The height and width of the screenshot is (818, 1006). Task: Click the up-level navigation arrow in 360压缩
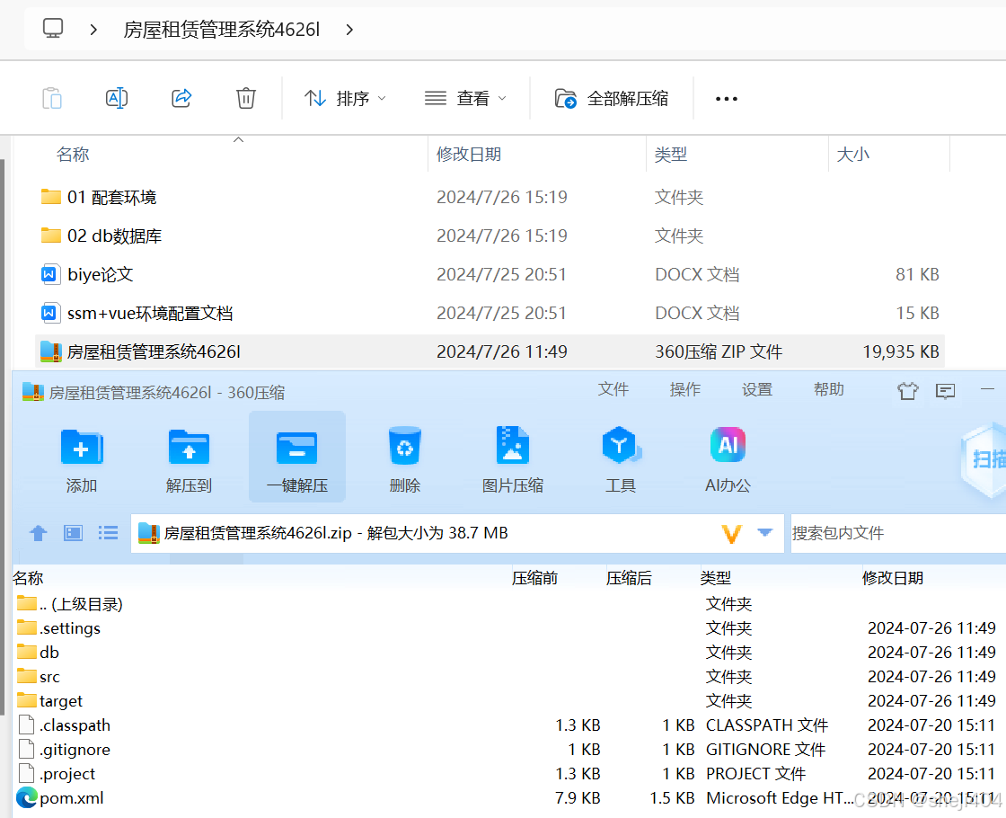[x=38, y=533]
